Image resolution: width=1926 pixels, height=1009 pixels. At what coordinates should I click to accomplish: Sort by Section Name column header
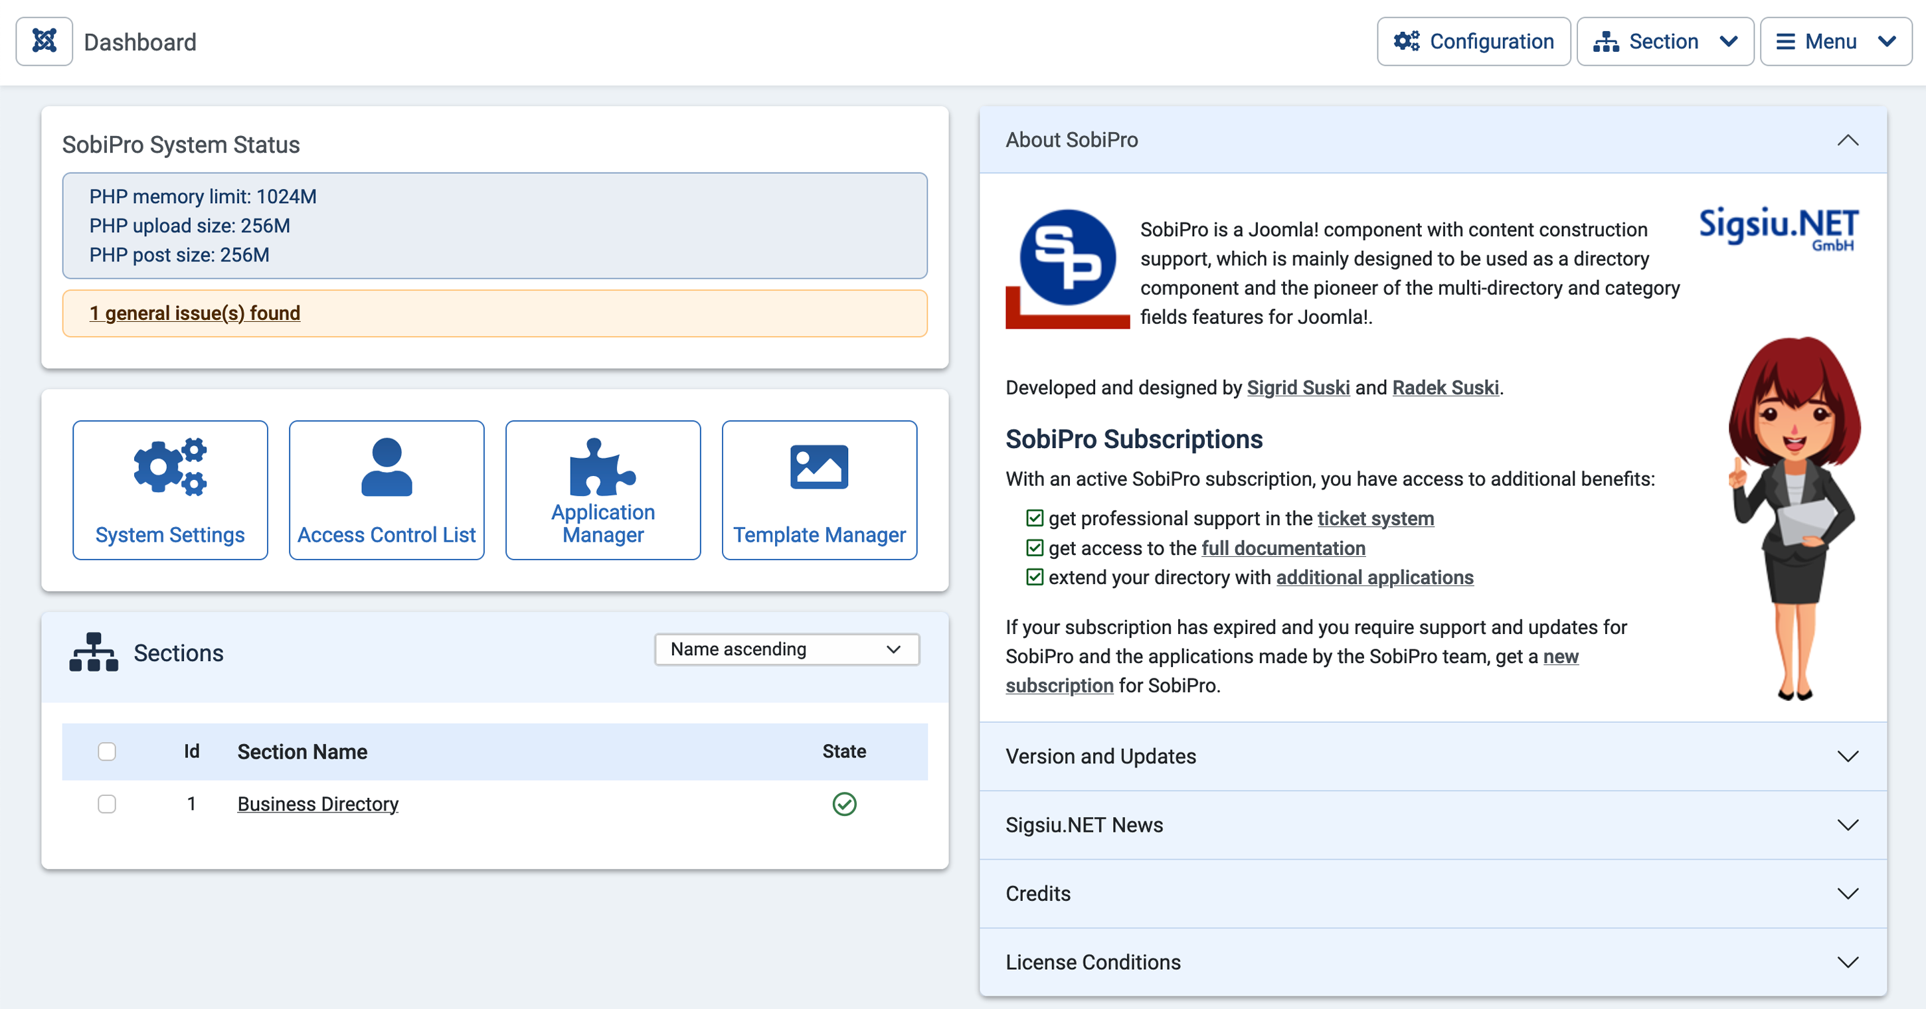(x=302, y=751)
